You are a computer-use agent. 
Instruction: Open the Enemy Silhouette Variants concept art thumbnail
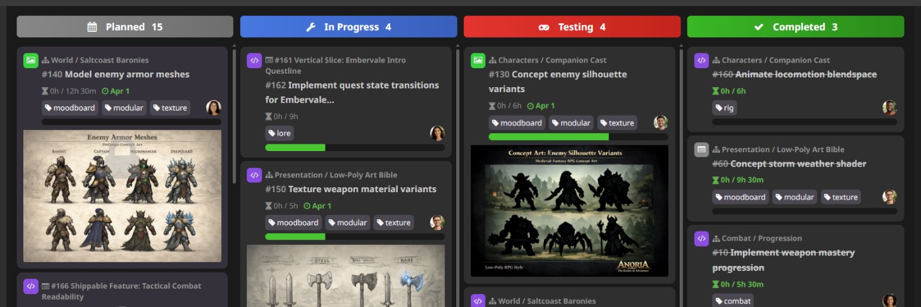tap(569, 211)
